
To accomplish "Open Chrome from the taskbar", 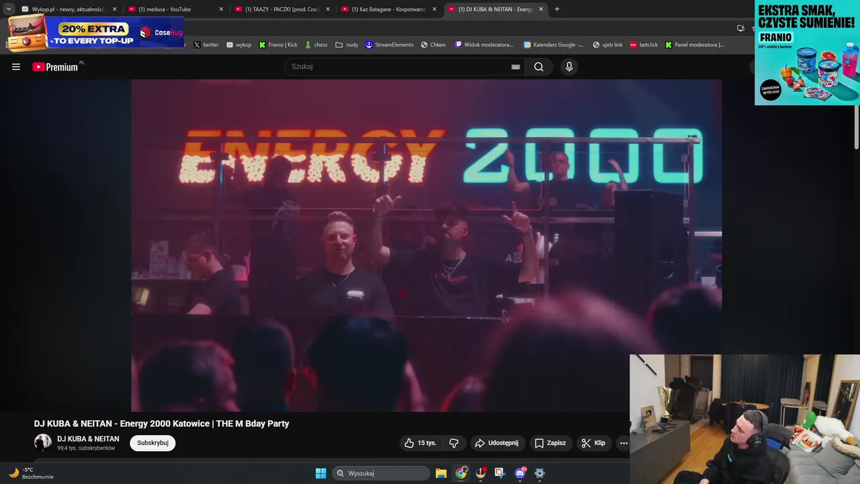I will (x=461, y=473).
